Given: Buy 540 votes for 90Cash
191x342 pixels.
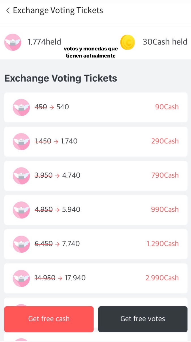Looking at the screenshot, I should (167, 107).
